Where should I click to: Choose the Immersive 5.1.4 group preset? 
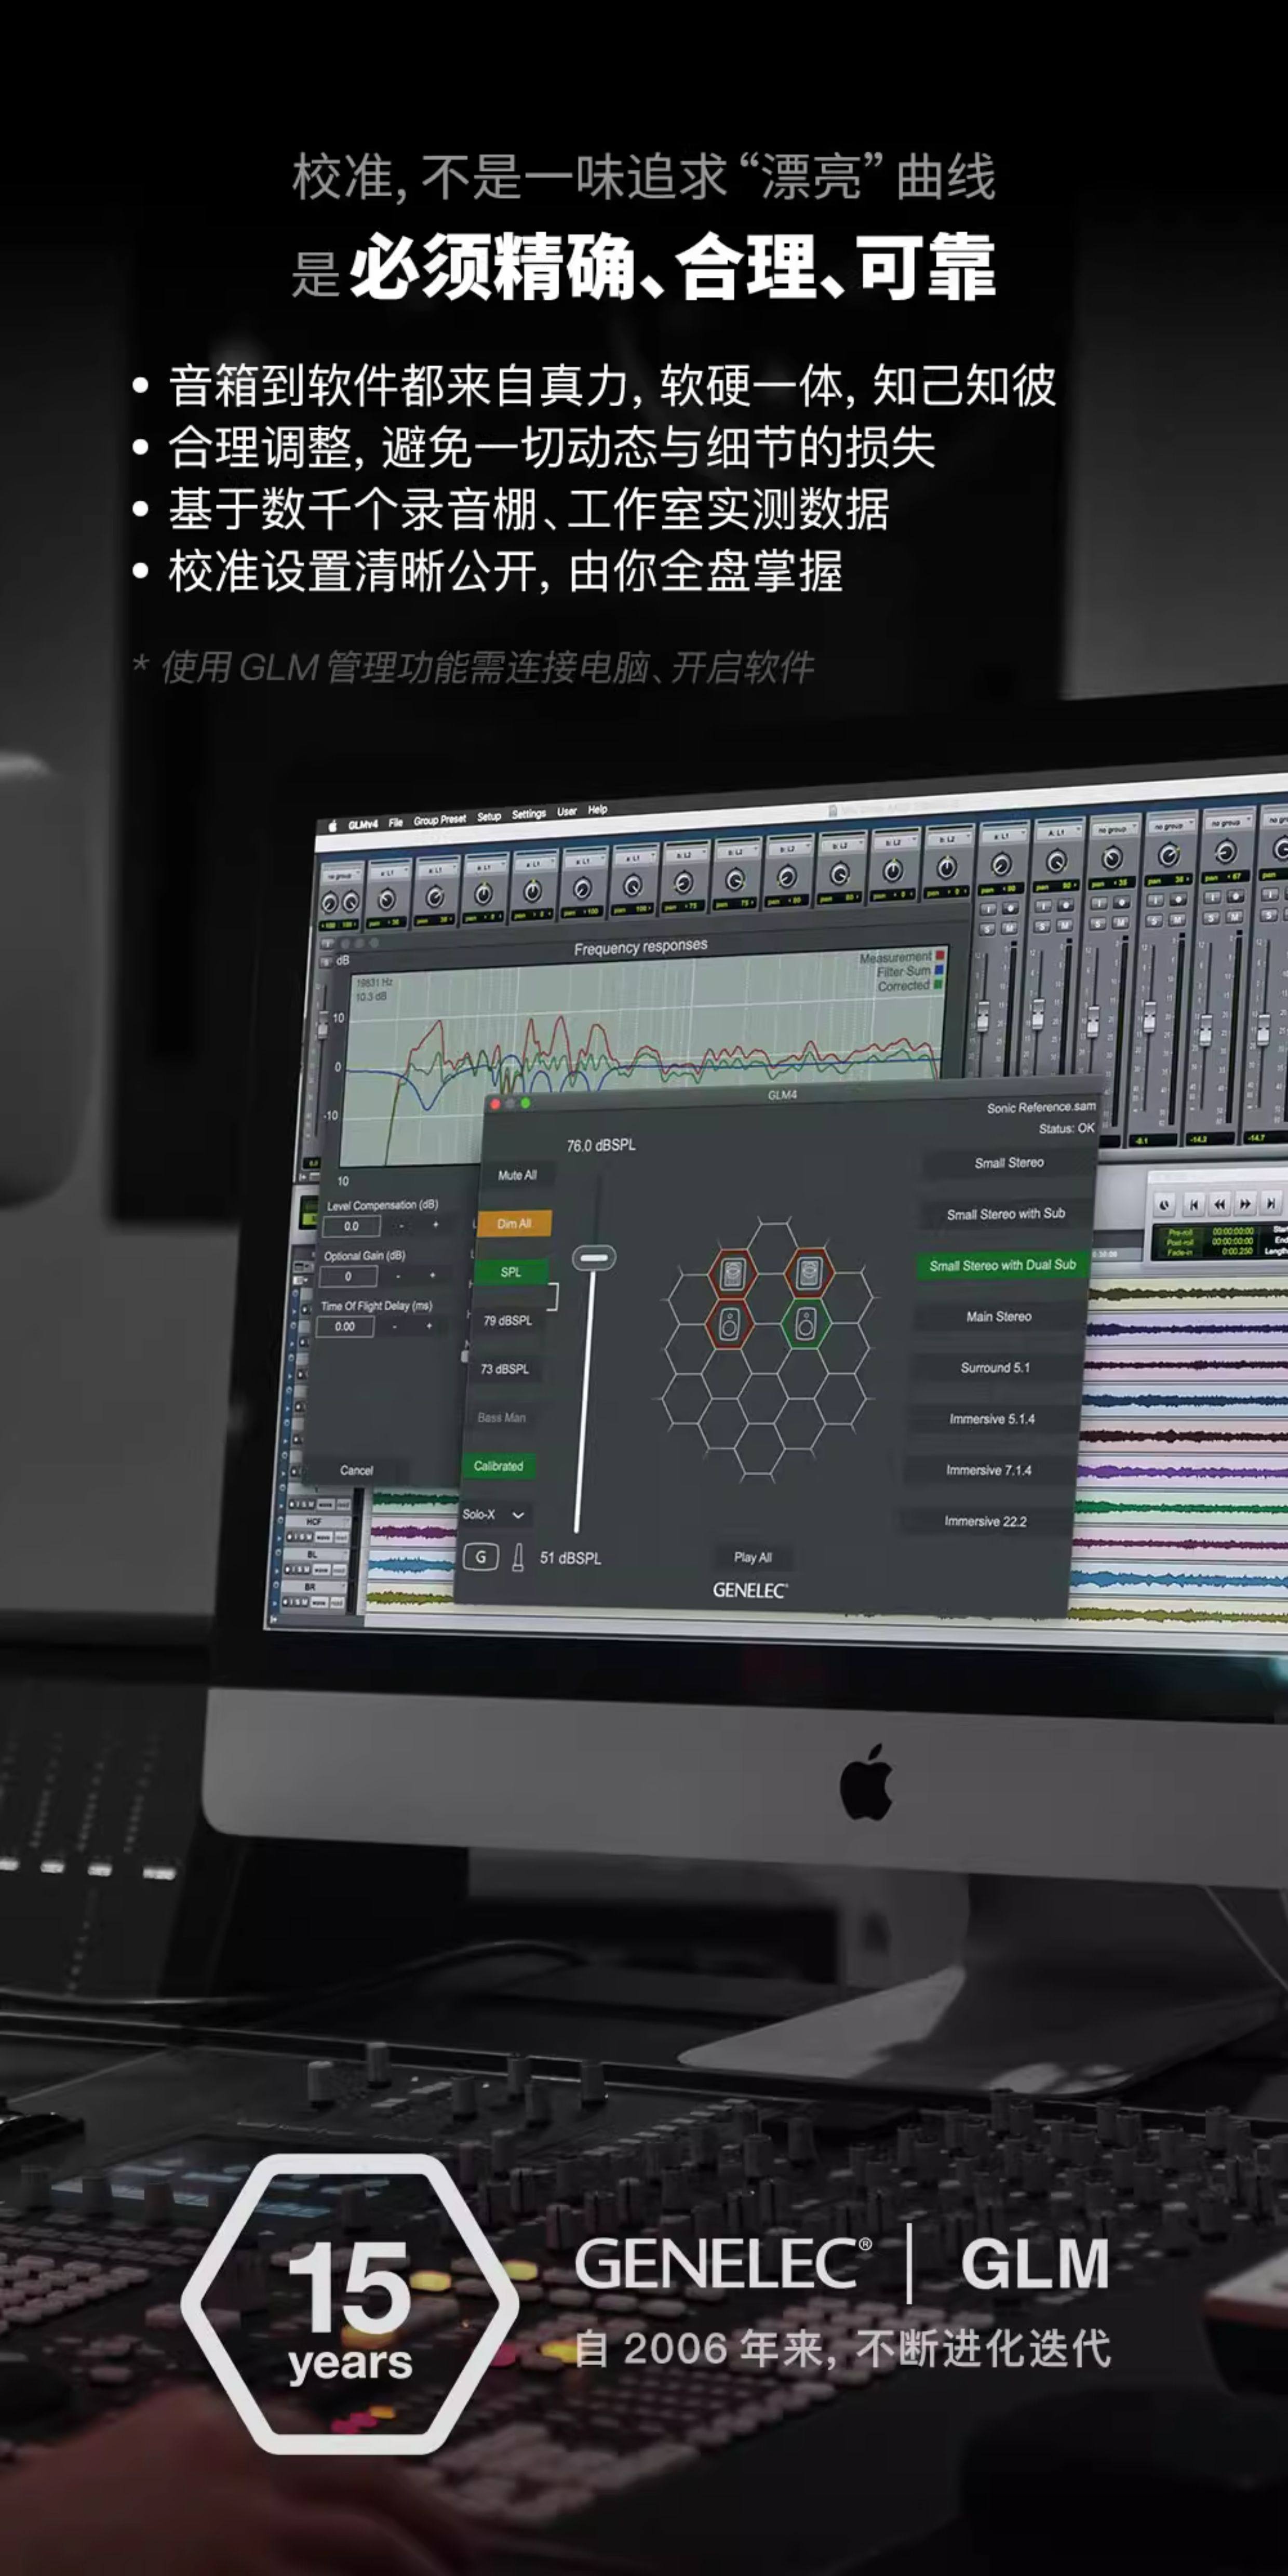[992, 1419]
